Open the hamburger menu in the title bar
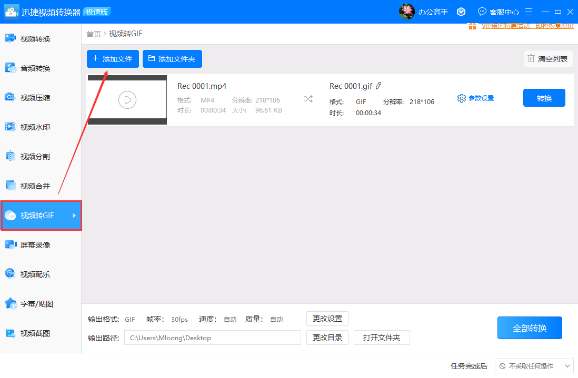This screenshot has width=578, height=378. tap(529, 11)
